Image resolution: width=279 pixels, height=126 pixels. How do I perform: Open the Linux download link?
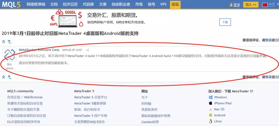click(218, 121)
